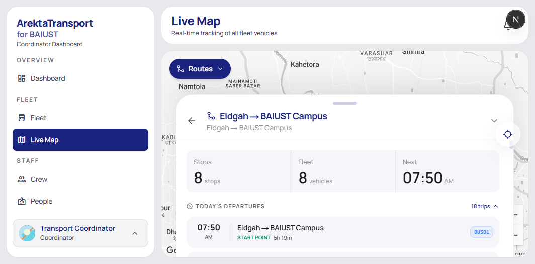The width and height of the screenshot is (535, 264).
Task: Click the N avatar in header
Action: [516, 19]
